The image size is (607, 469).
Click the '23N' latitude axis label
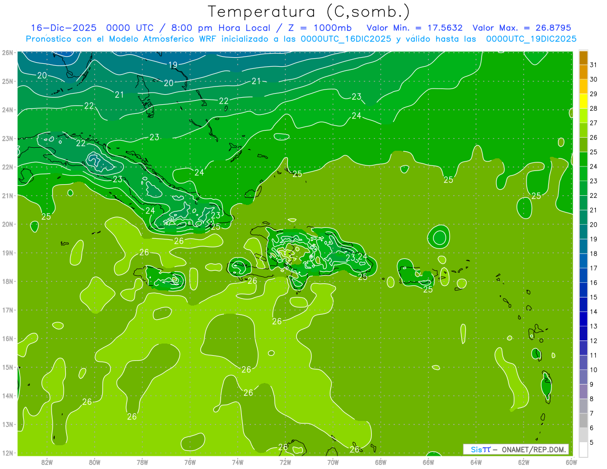[7, 138]
